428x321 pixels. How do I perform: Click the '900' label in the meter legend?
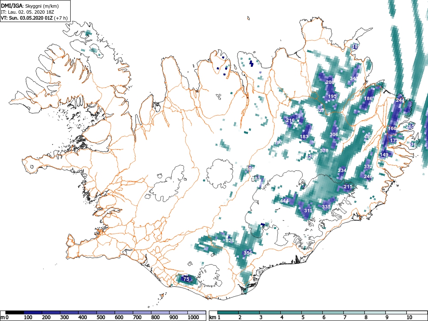[174, 318]
